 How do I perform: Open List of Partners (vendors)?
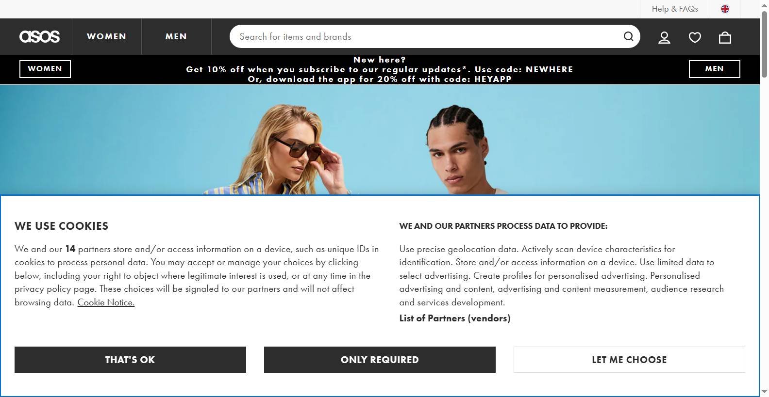454,318
